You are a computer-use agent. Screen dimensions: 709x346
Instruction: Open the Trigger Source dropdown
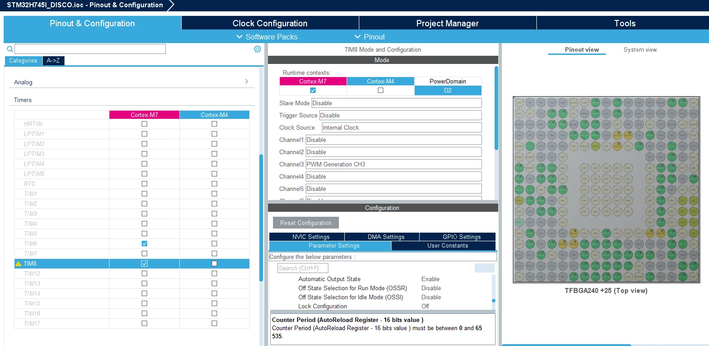tap(400, 115)
